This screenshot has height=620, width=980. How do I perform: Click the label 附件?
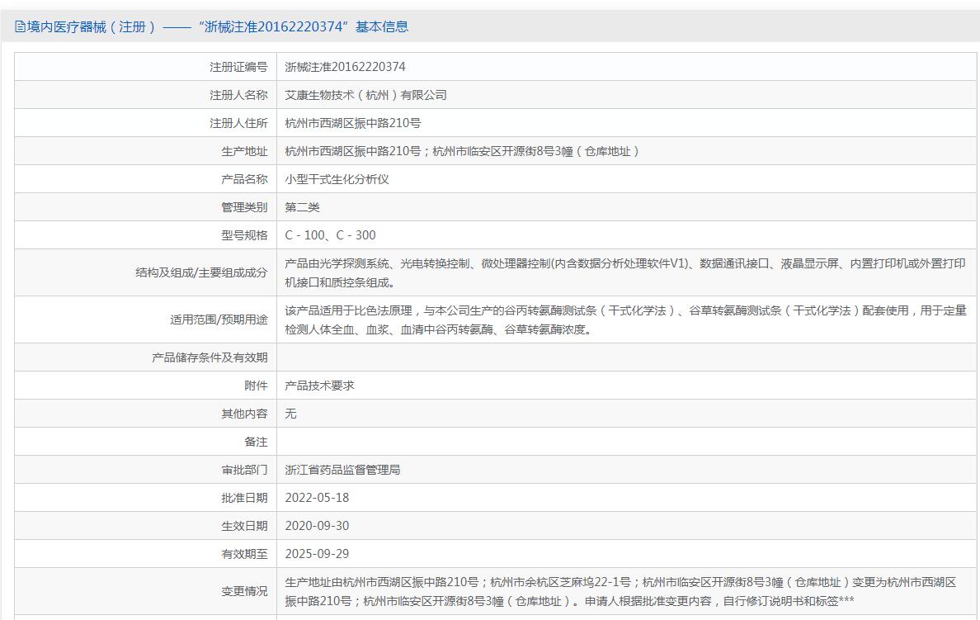point(256,386)
